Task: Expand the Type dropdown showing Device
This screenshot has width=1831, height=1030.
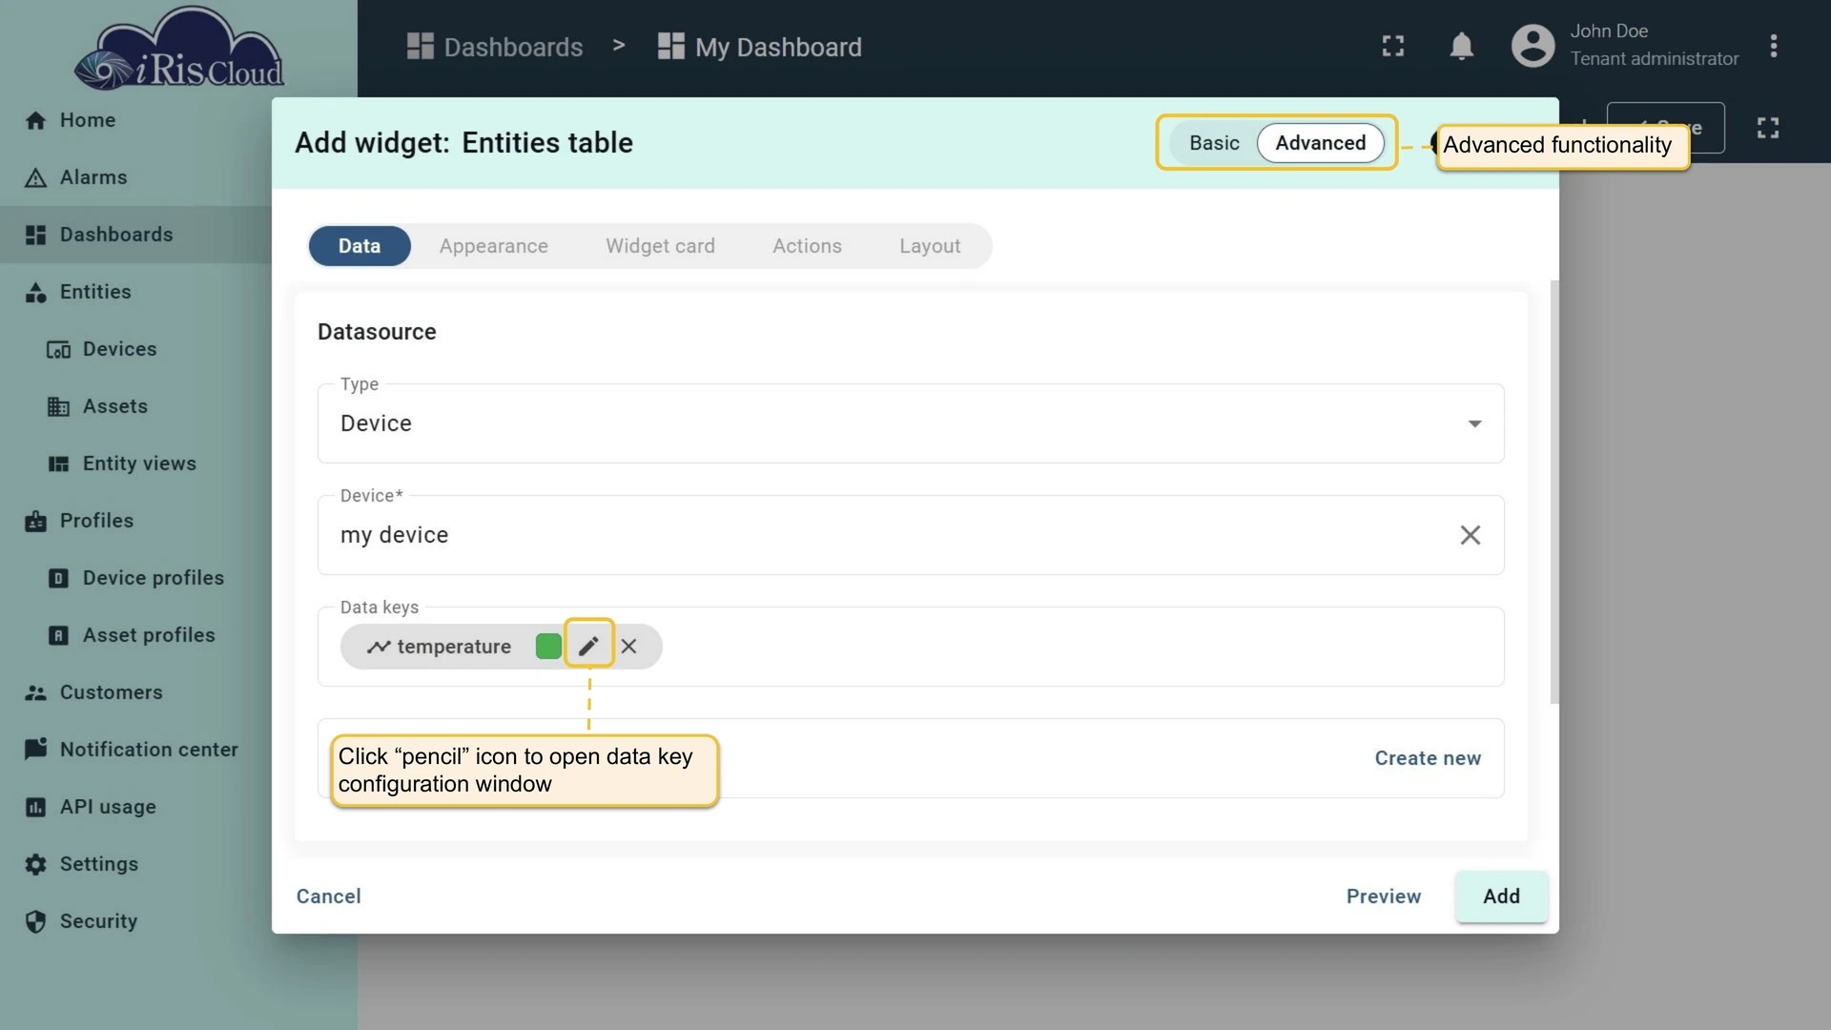Action: click(911, 423)
